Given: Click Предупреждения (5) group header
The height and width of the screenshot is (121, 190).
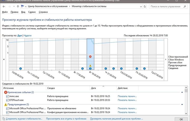Looking at the screenshot, I should tap(18, 104).
